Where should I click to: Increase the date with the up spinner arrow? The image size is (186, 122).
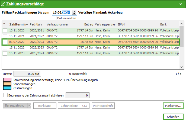pyautogui.click(x=74, y=11)
